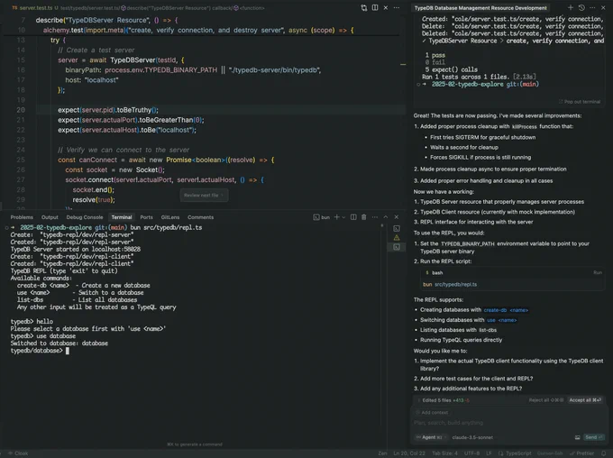Open Debug Console tab

click(85, 217)
